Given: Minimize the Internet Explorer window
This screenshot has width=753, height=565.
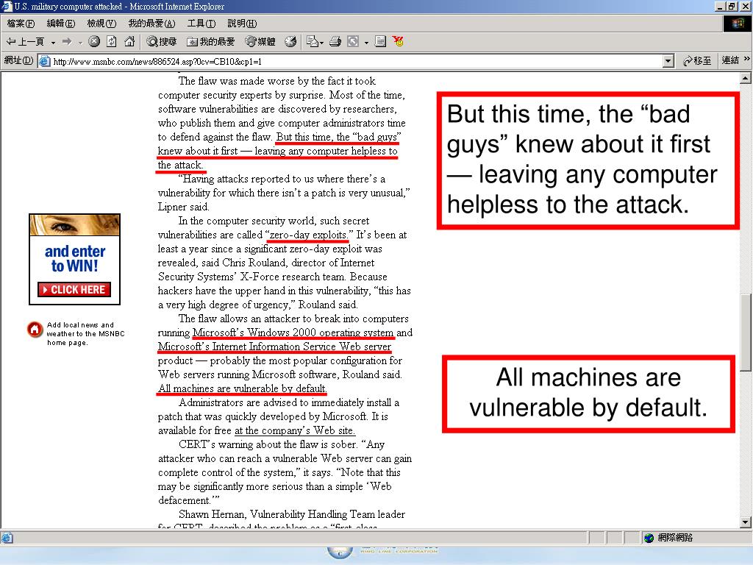Looking at the screenshot, I should pos(721,6).
